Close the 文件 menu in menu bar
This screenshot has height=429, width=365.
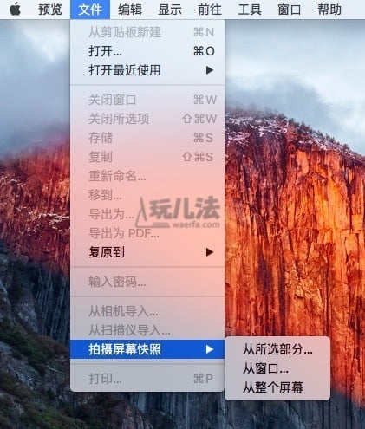pos(90,10)
